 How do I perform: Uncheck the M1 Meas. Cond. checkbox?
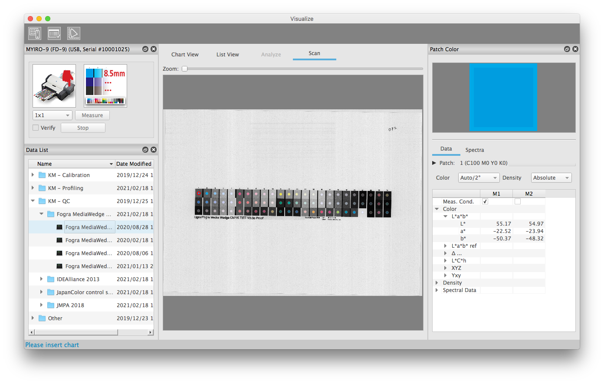(485, 201)
